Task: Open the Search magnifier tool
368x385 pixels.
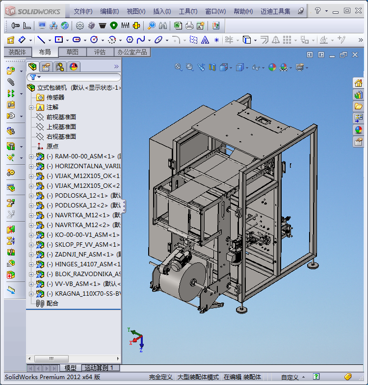Action: (152, 26)
